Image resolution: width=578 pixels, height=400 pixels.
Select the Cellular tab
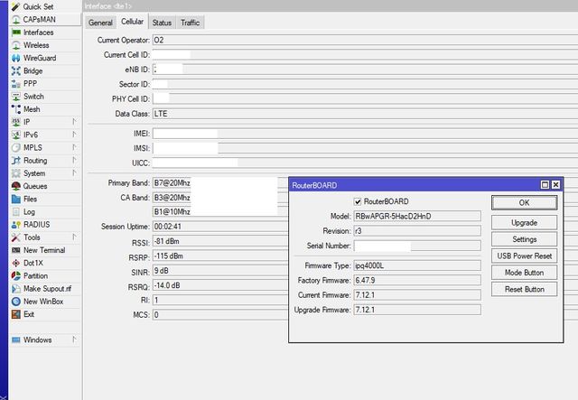click(133, 22)
